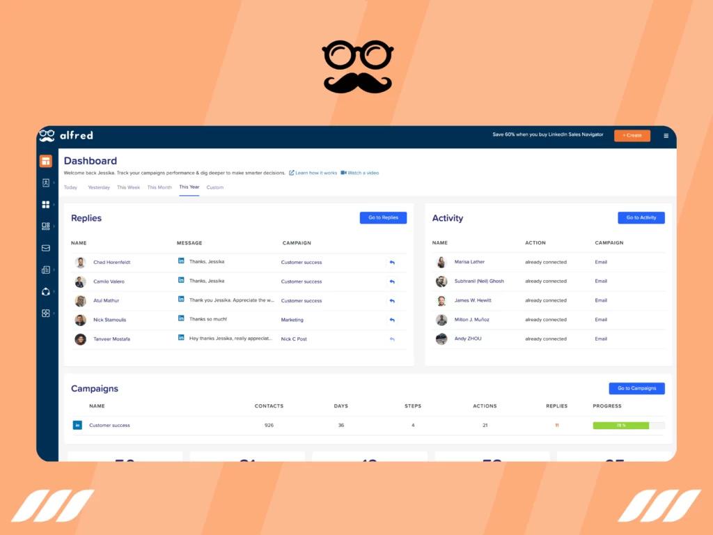Switch to the Custom date tab
713x535 pixels.
[x=214, y=187]
